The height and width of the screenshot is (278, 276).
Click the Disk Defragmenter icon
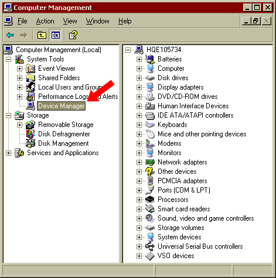coord(30,134)
